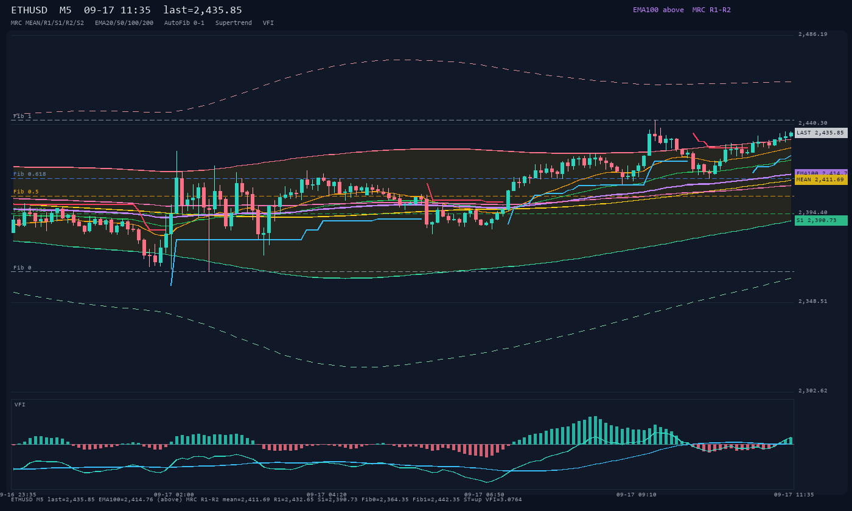The height and width of the screenshot is (511, 852).
Task: Click the 'MRC R1-R2' zone label
Action: click(x=711, y=10)
